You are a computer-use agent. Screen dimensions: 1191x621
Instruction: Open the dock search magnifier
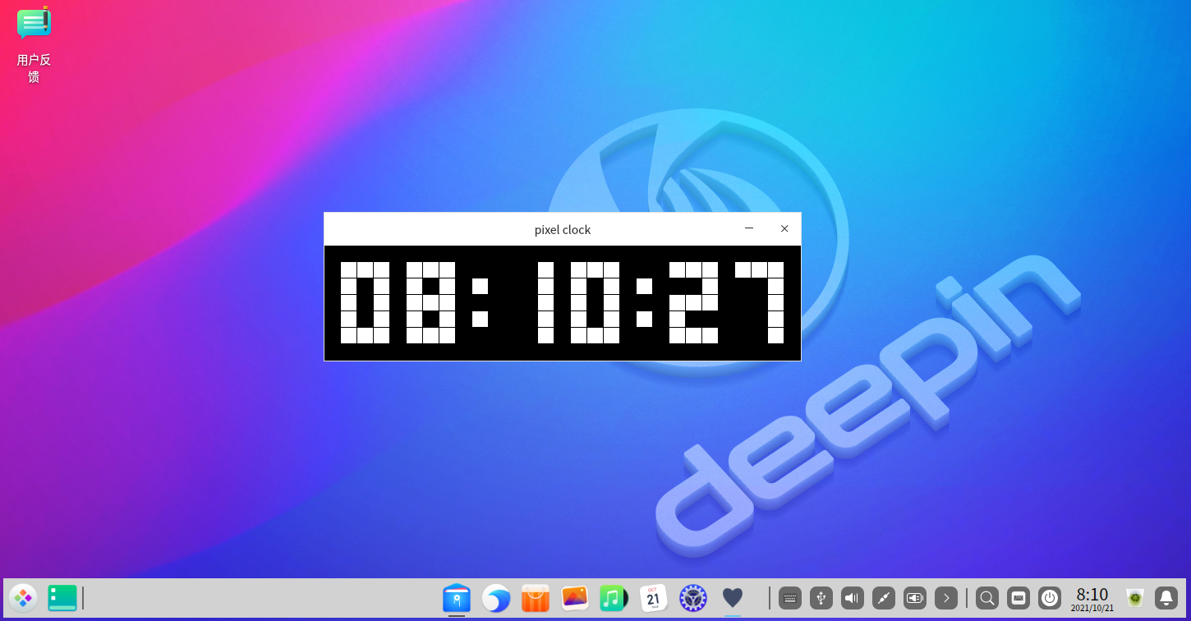[x=987, y=598]
